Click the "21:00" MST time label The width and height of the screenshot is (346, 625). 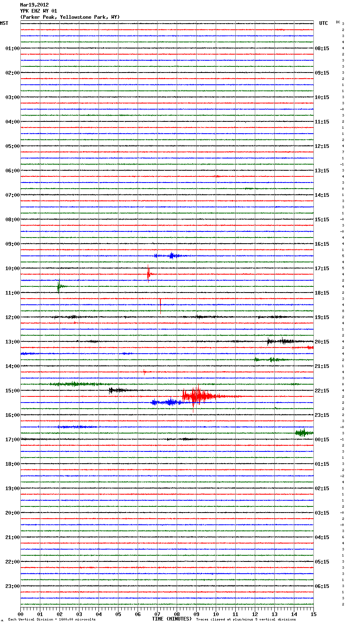point(12,537)
